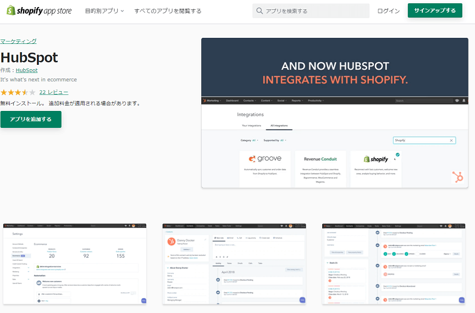Open すべてのアプリを閲覧する link
This screenshot has width=475, height=313.
tap(168, 11)
